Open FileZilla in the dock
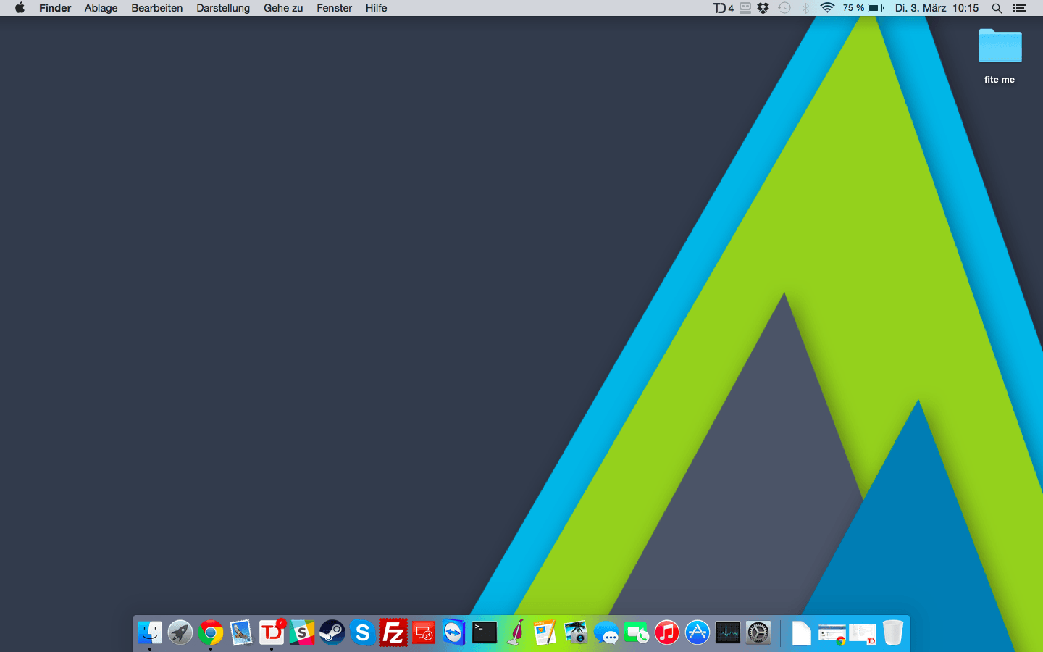The width and height of the screenshot is (1043, 652). [x=393, y=633]
